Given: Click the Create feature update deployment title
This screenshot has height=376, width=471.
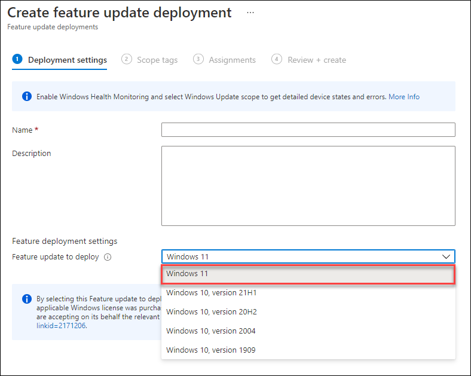Looking at the screenshot, I should 120,13.
